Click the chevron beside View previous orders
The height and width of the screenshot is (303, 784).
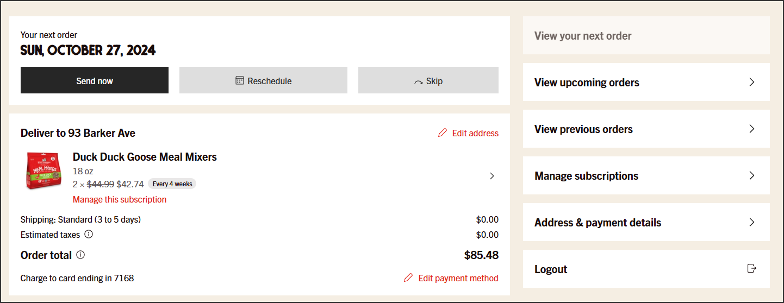click(x=752, y=129)
